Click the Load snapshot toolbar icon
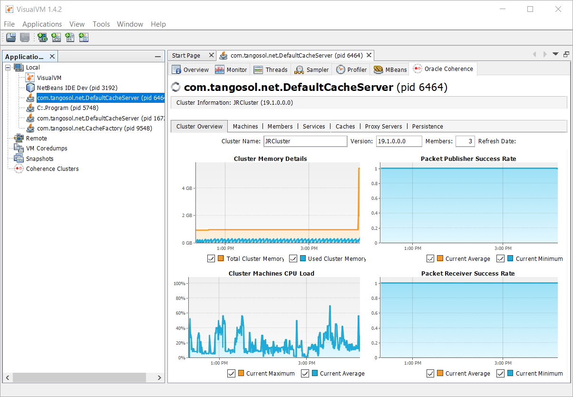This screenshot has width=573, height=397. tap(11, 37)
